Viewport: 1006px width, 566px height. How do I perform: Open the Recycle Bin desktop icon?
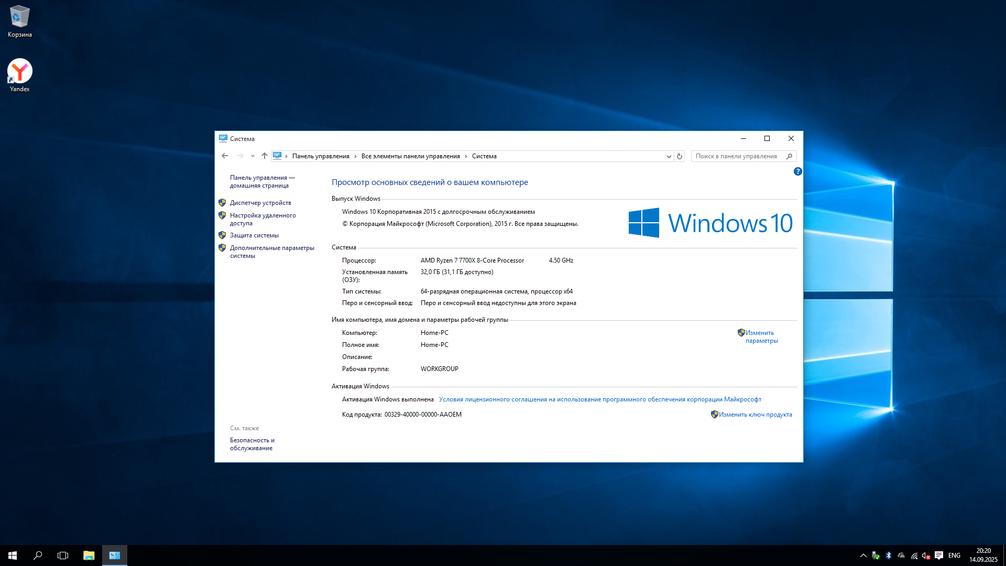pos(19,21)
